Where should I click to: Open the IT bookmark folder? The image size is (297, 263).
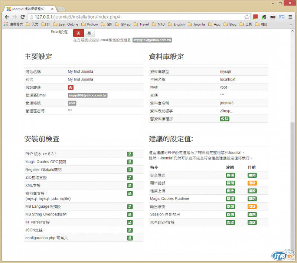(x=46, y=24)
